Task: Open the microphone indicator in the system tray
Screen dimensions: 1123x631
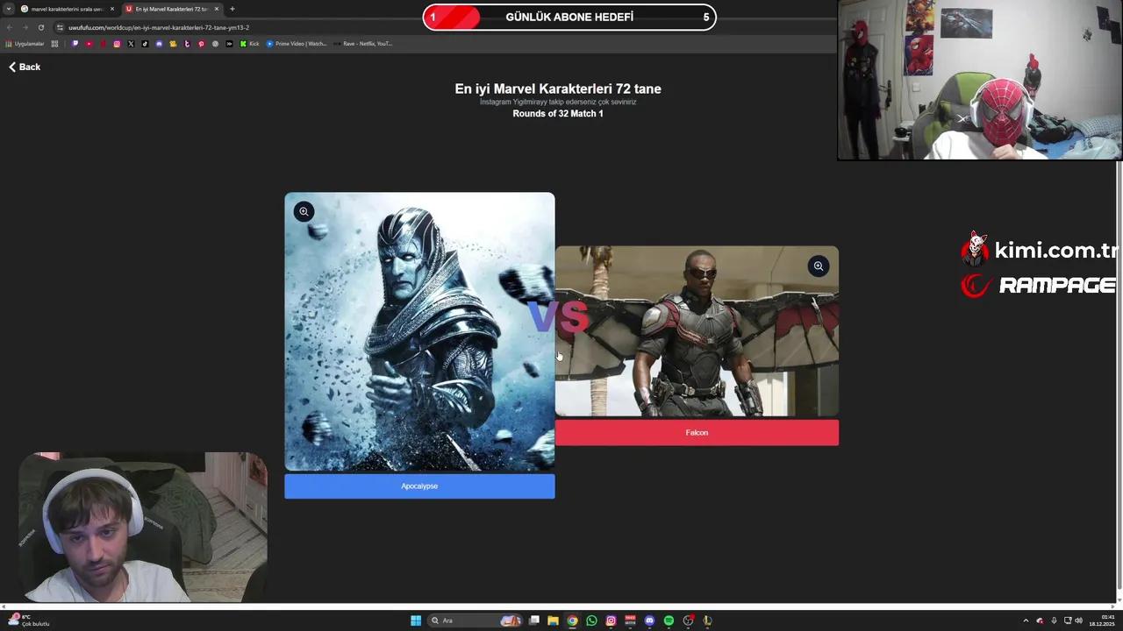Action: click(x=1054, y=620)
